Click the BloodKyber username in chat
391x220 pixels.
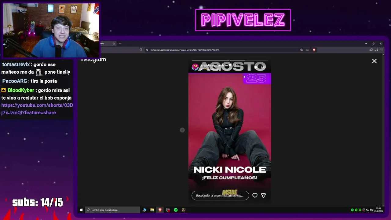tap(21, 90)
